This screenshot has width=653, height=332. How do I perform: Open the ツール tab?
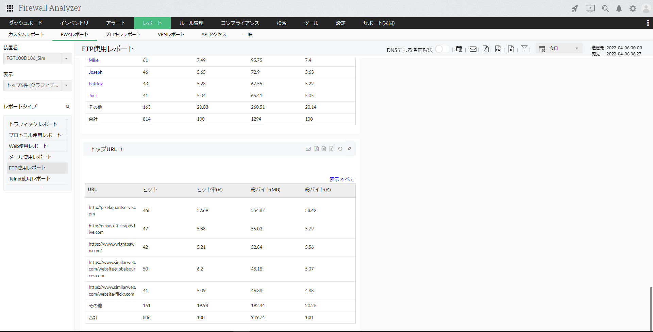(311, 23)
